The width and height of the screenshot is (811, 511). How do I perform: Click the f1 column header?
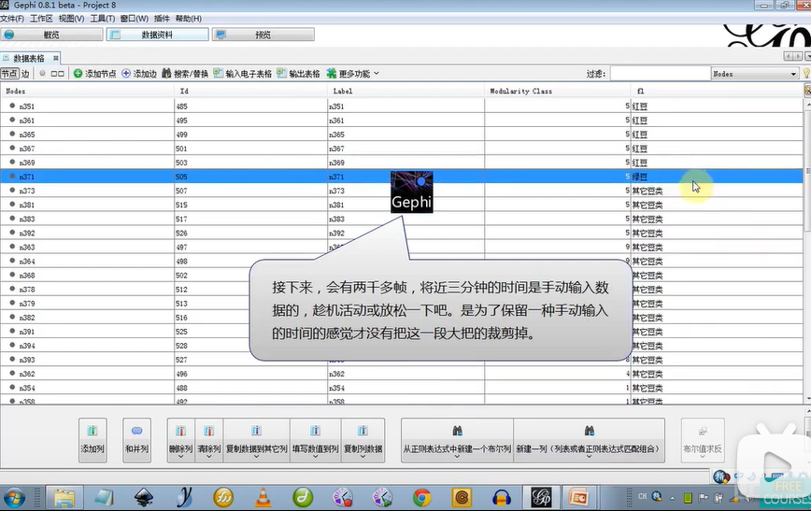[x=717, y=91]
